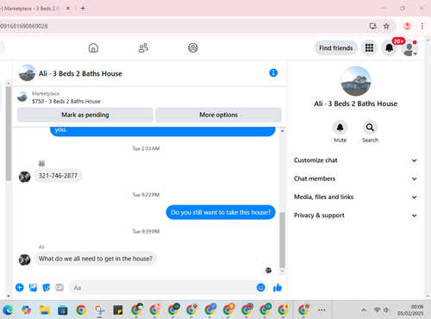Show hidden system tray icons chevron

tap(364, 310)
